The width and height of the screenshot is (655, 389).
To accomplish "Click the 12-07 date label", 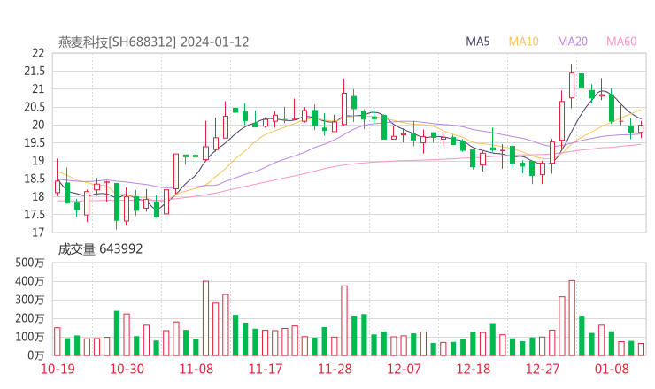I will (404, 369).
